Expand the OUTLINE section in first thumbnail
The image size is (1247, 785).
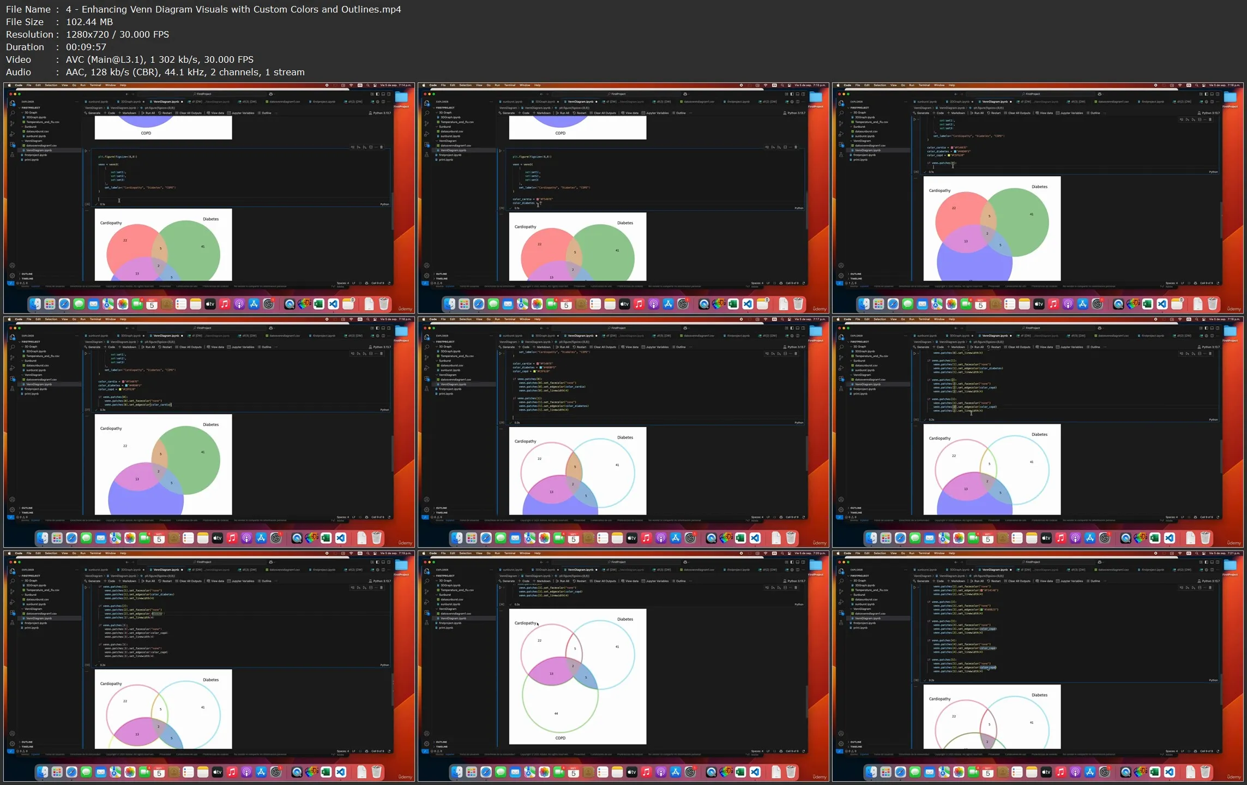[27, 274]
